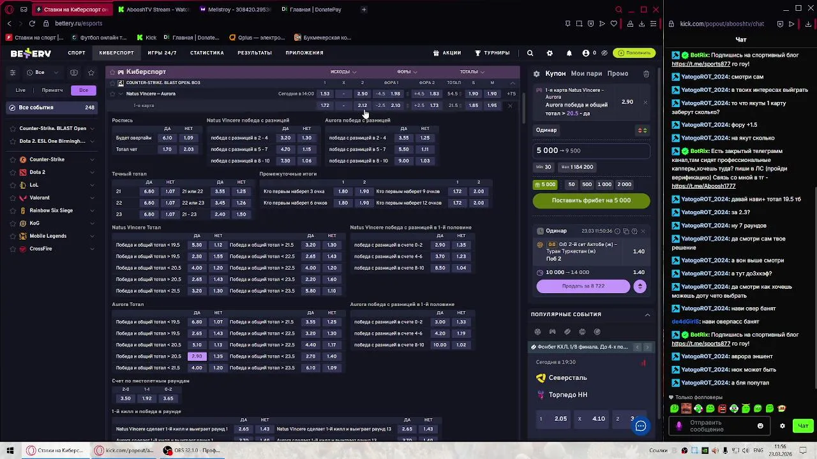817x459 pixels.
Task: Click the odds change arrows icon in coupon
Action: tap(643, 130)
